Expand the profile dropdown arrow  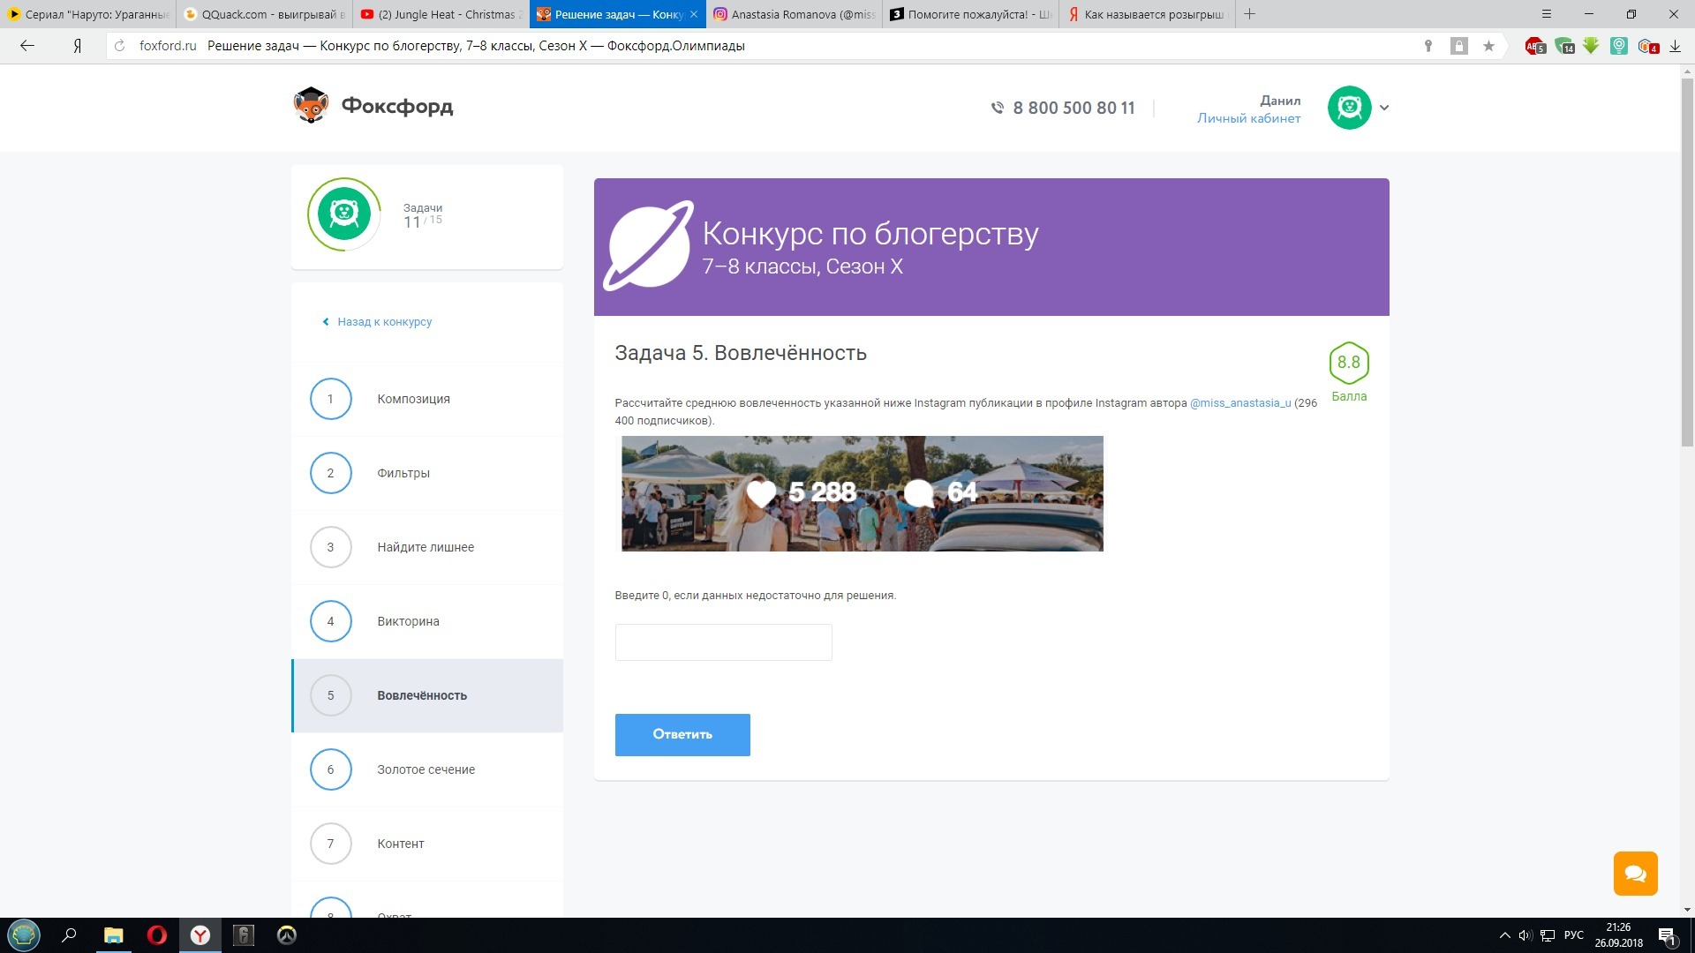point(1384,108)
